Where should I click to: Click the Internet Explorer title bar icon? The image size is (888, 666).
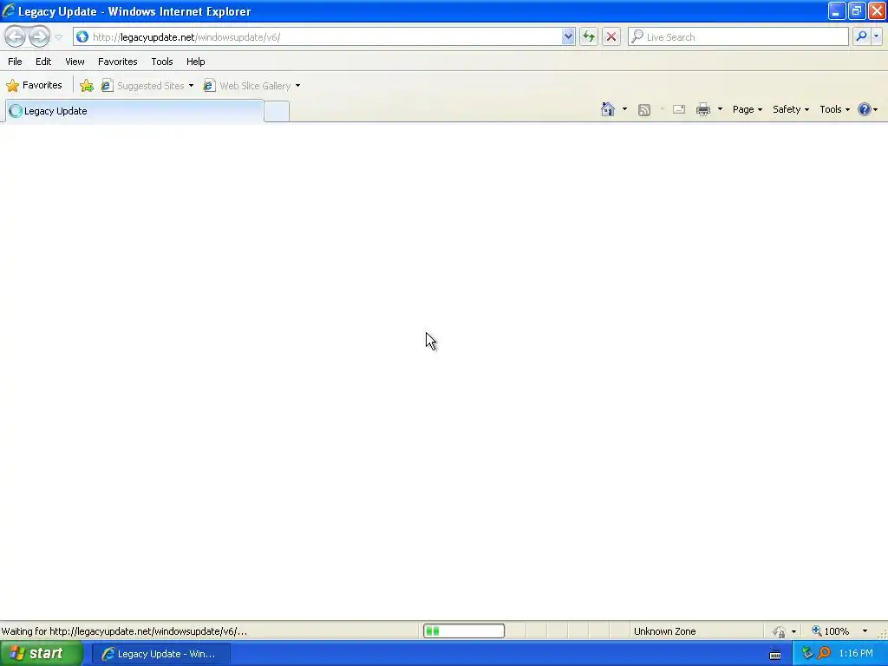[9, 10]
